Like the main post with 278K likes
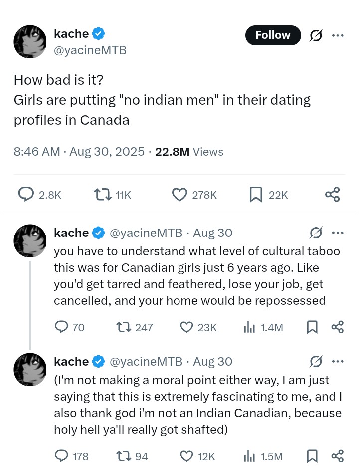The image size is (359, 470). (179, 195)
